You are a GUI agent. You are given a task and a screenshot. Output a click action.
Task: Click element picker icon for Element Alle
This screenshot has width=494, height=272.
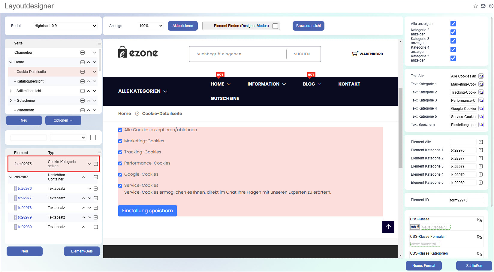(481, 142)
